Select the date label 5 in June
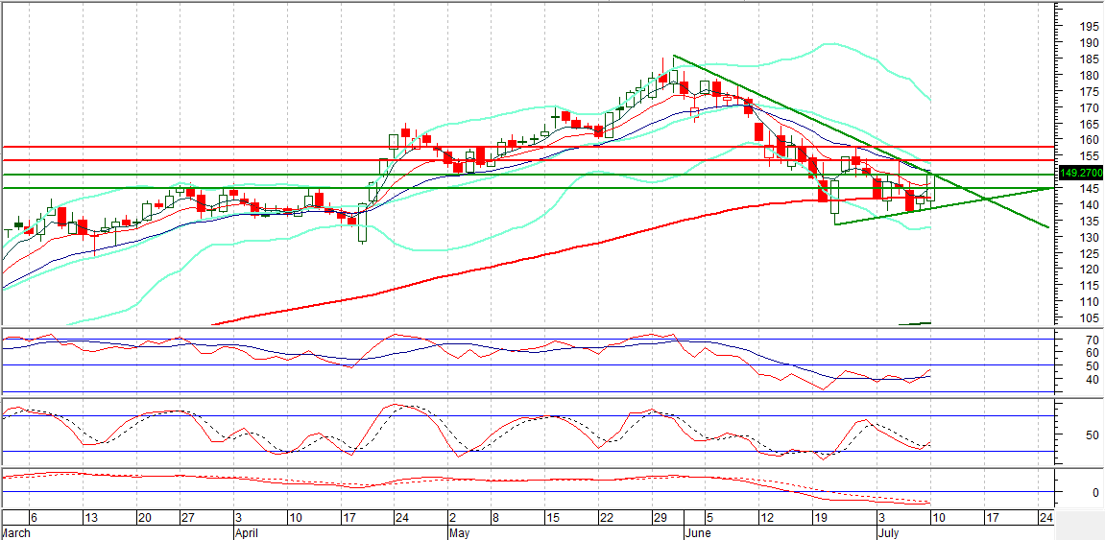This screenshot has height=540, width=1105. pyautogui.click(x=709, y=518)
